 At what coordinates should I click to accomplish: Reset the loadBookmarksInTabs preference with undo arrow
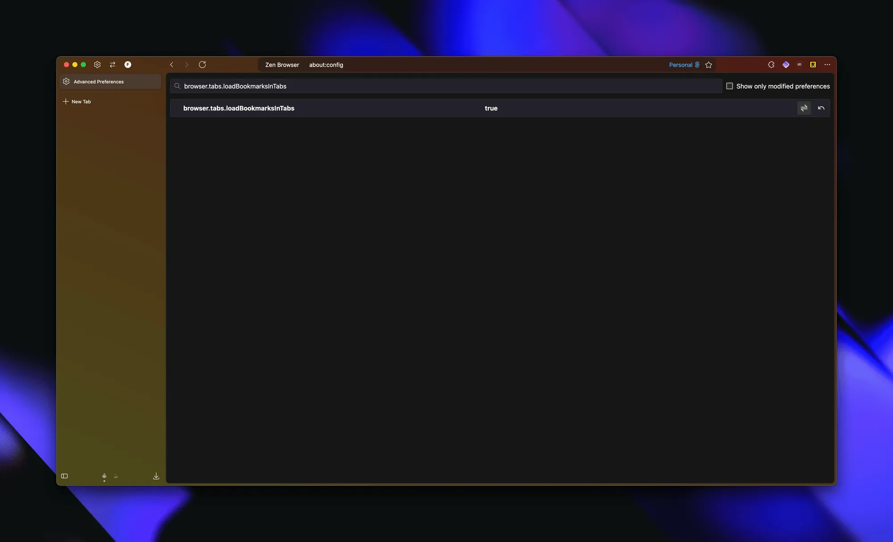click(x=821, y=108)
